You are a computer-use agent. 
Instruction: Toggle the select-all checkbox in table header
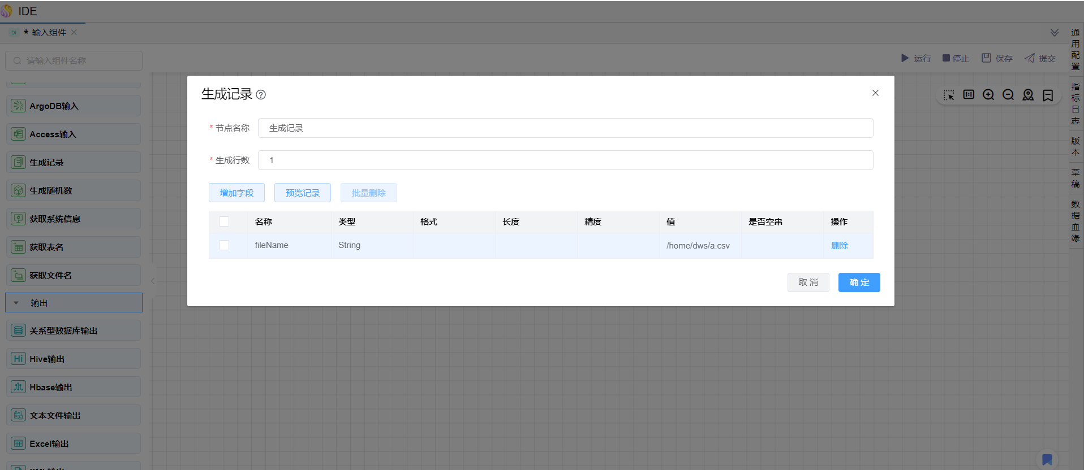(x=224, y=221)
